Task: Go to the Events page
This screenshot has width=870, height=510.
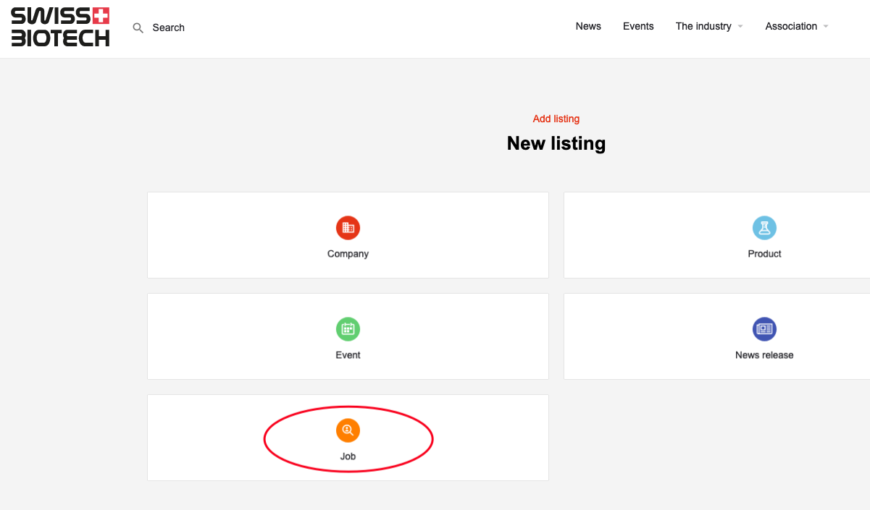Action: point(638,27)
